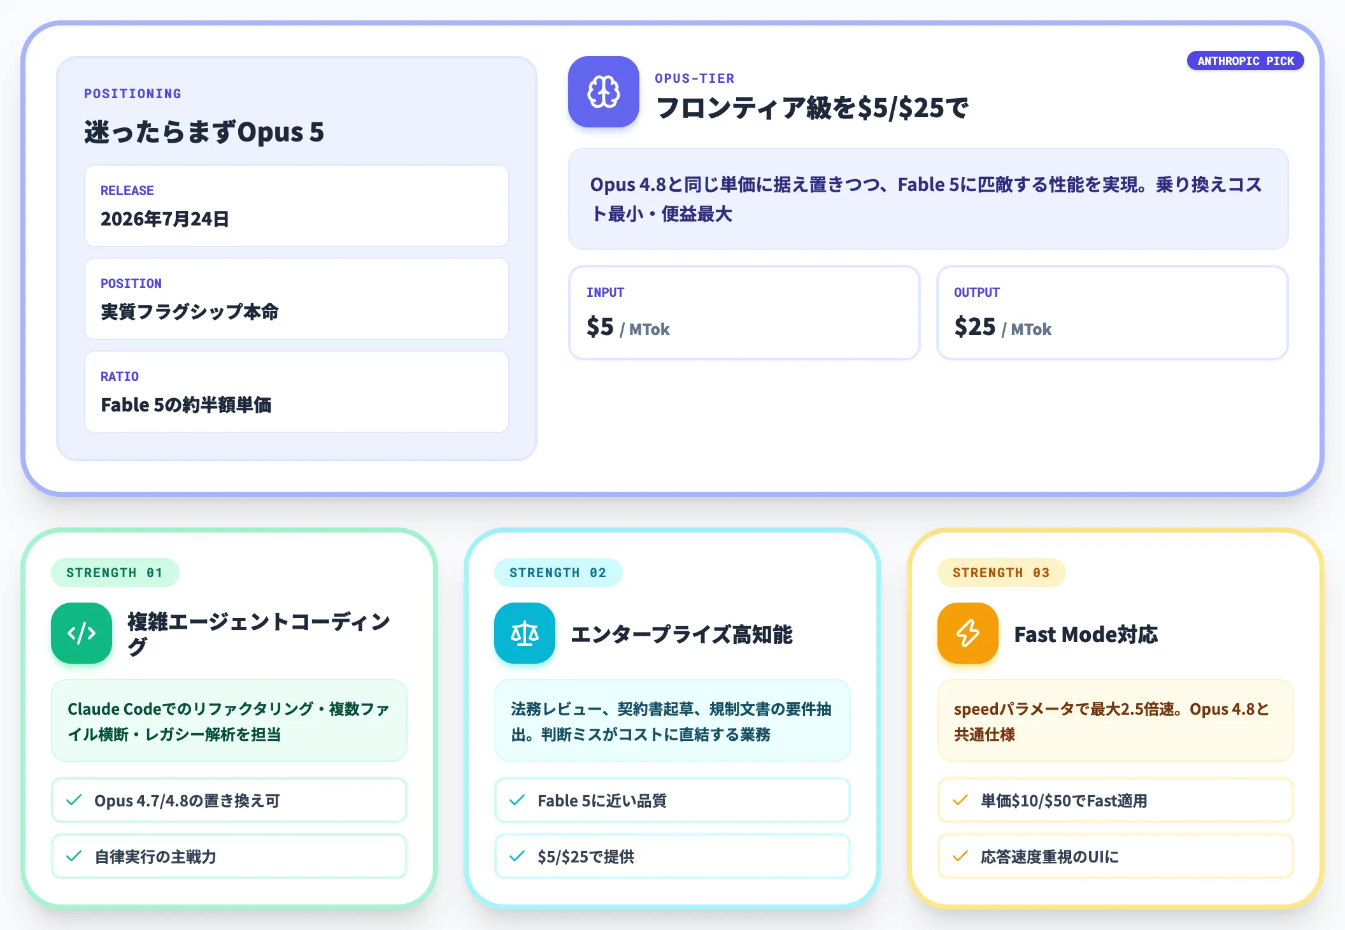Click the orange lightning bolt icon
The image size is (1345, 930).
pos(968,633)
